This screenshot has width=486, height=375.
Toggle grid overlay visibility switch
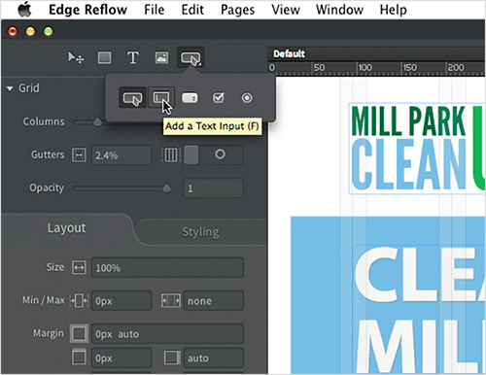pyautogui.click(x=213, y=154)
